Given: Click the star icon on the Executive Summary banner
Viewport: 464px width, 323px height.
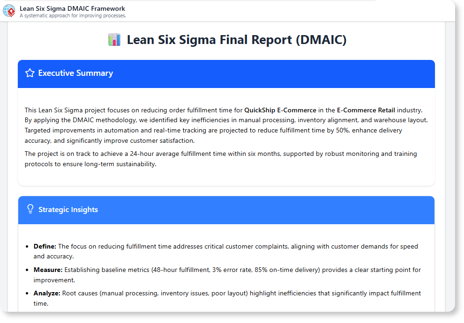Looking at the screenshot, I should pyautogui.click(x=30, y=73).
